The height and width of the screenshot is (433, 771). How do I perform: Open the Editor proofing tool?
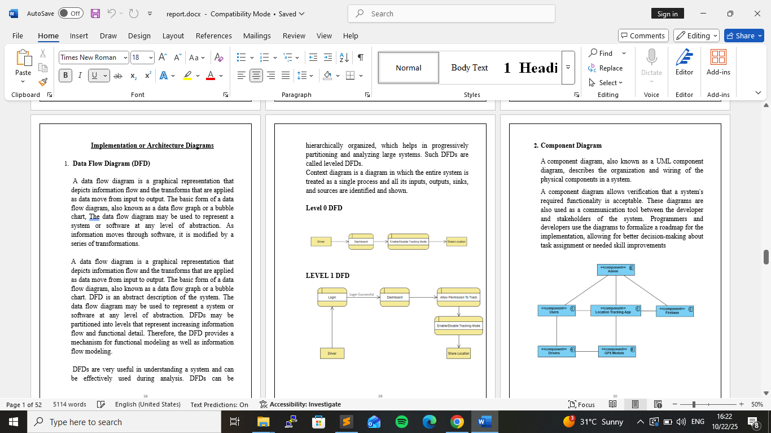pyautogui.click(x=684, y=62)
